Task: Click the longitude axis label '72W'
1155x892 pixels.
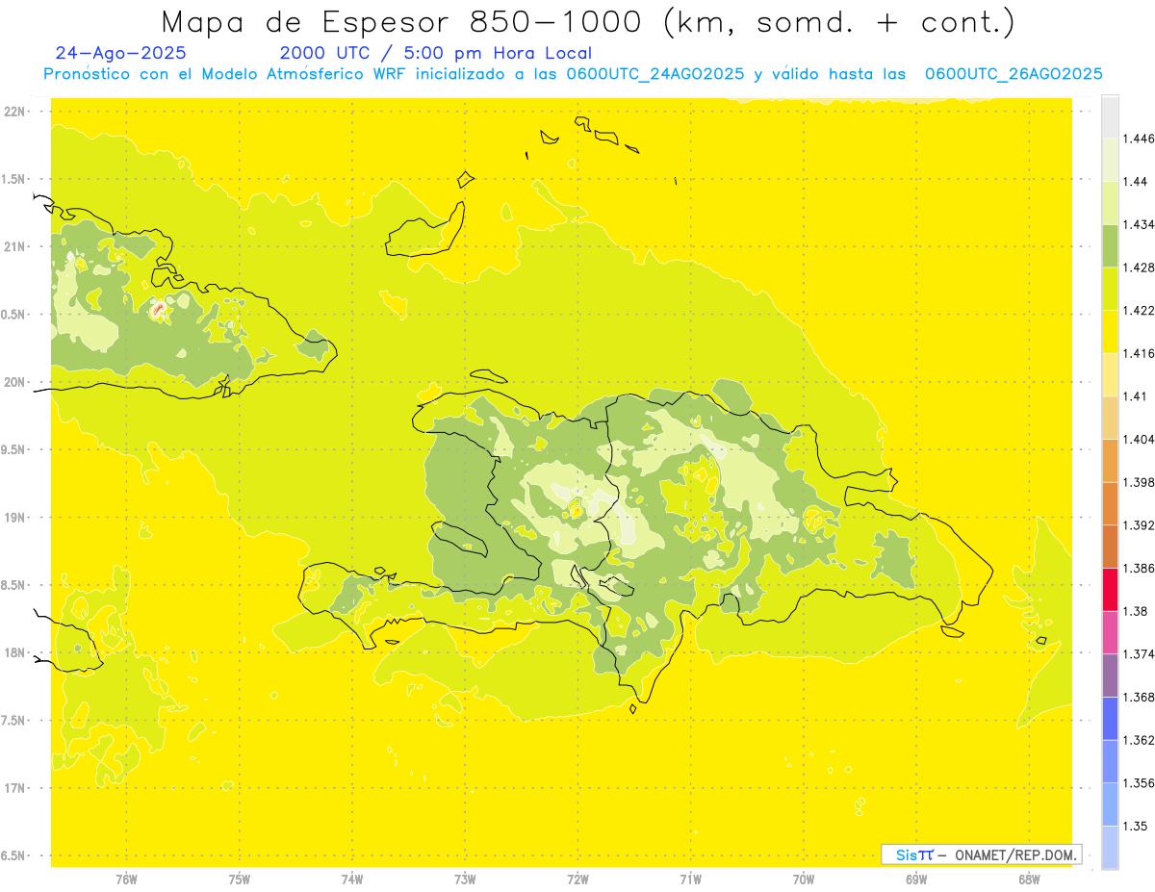Action: click(x=577, y=879)
